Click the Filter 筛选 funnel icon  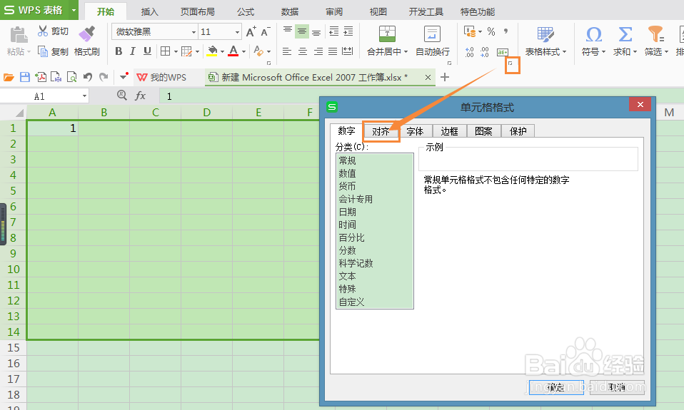click(x=655, y=34)
